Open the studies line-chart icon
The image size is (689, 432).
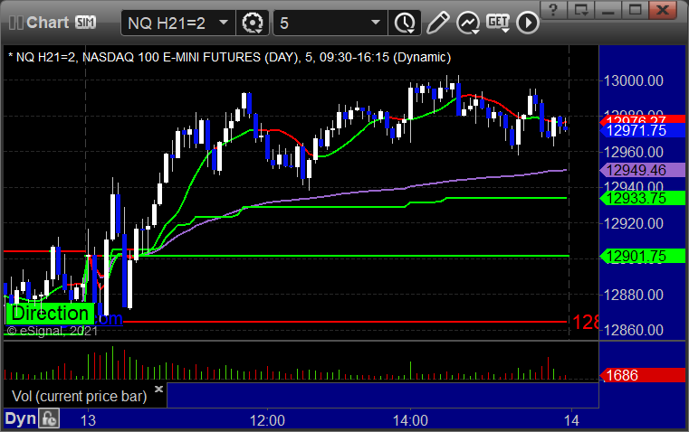[x=467, y=23]
